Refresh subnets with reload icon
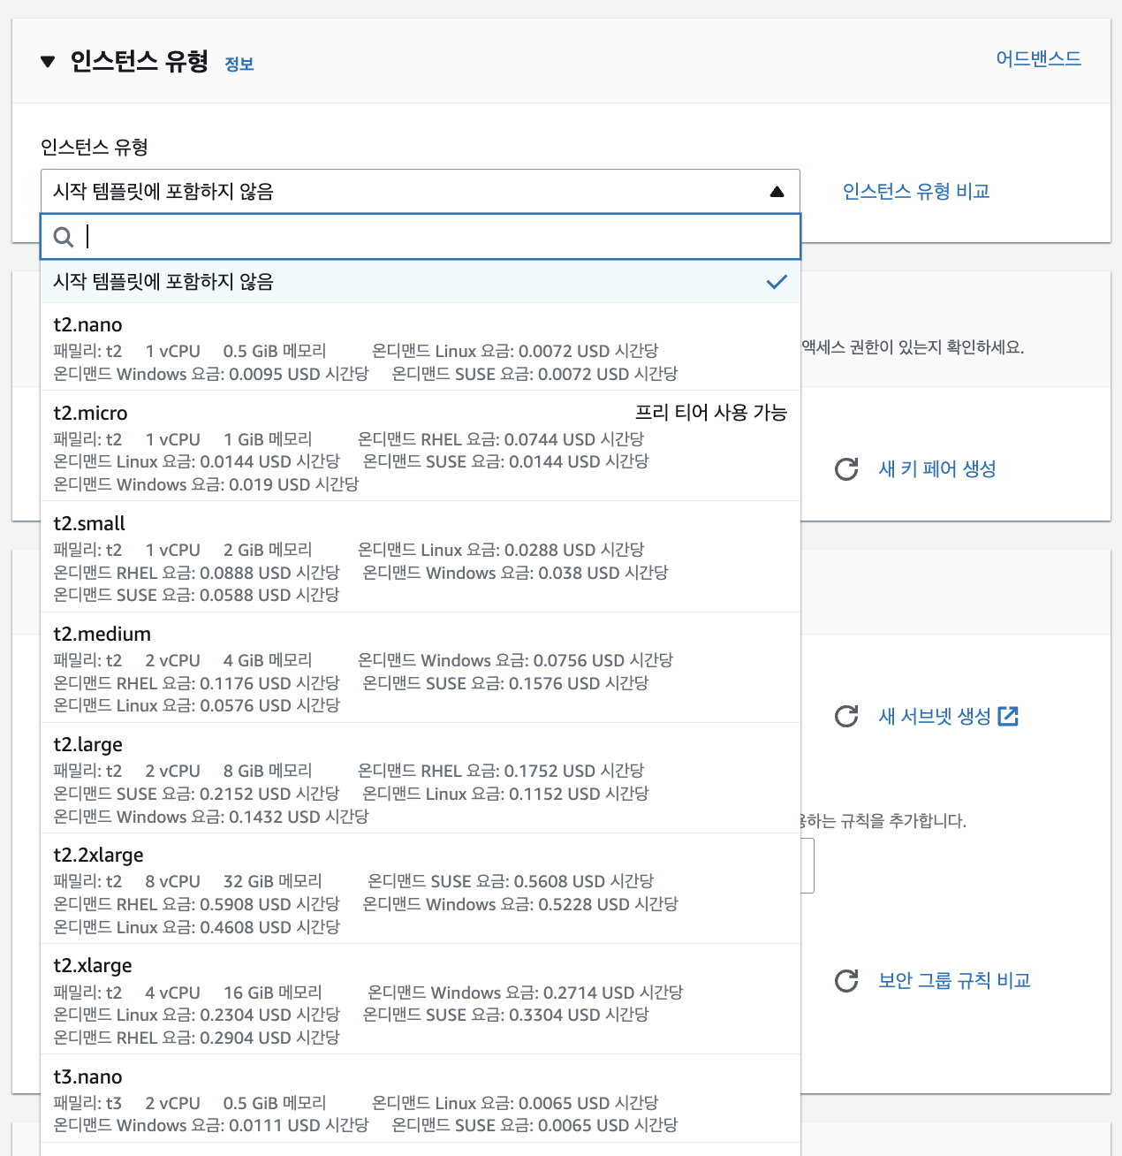This screenshot has height=1156, width=1122. (x=846, y=717)
